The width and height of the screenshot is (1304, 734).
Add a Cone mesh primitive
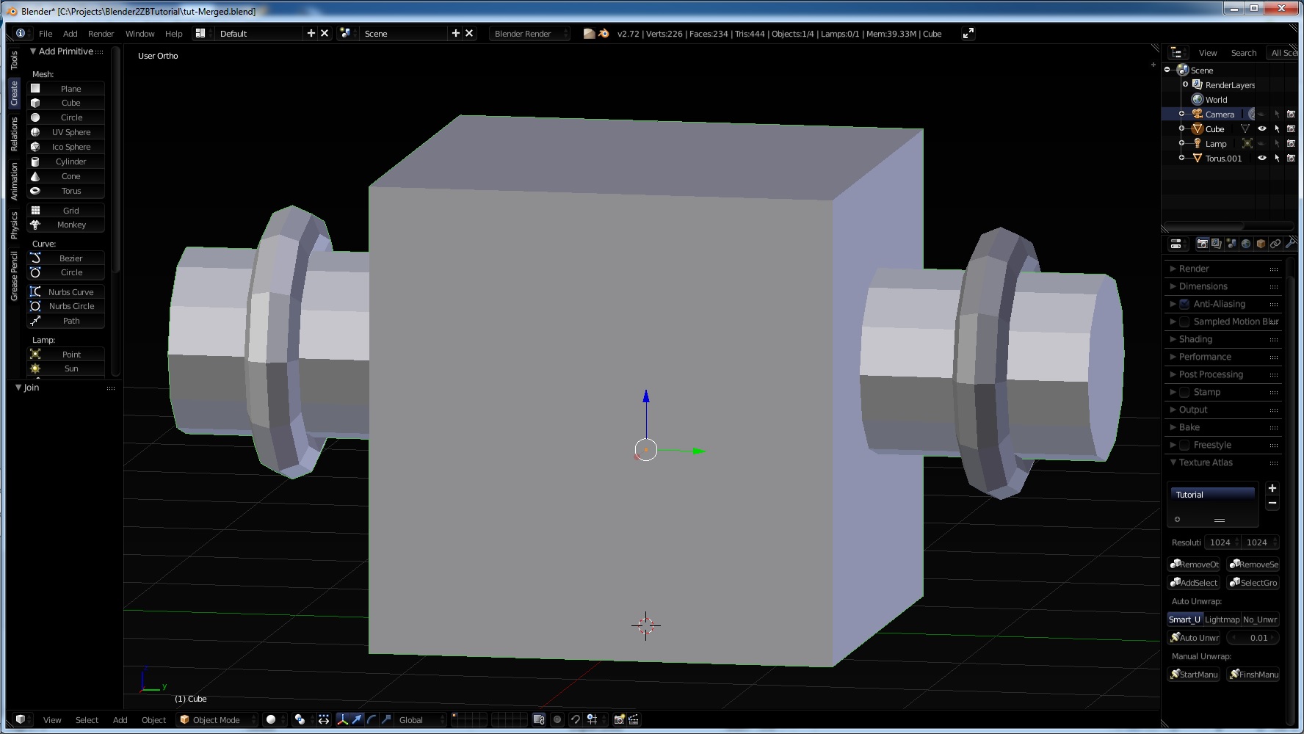pos(66,176)
